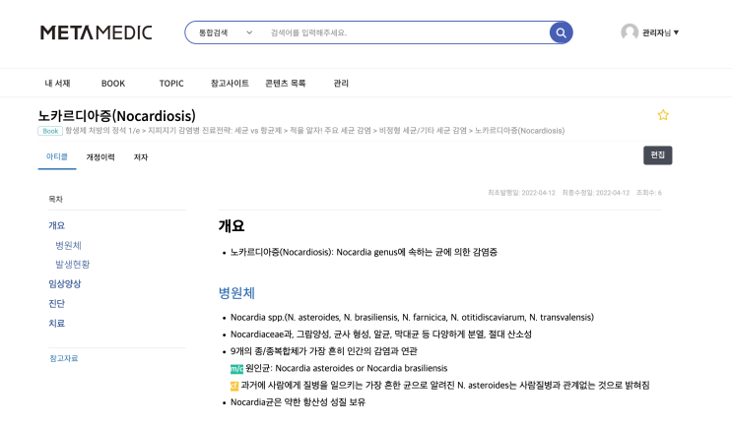Open the user avatar profile icon
The image size is (732, 426).
pos(630,32)
